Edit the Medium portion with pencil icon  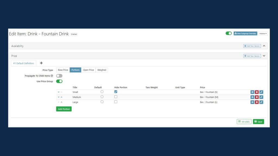click(x=261, y=97)
